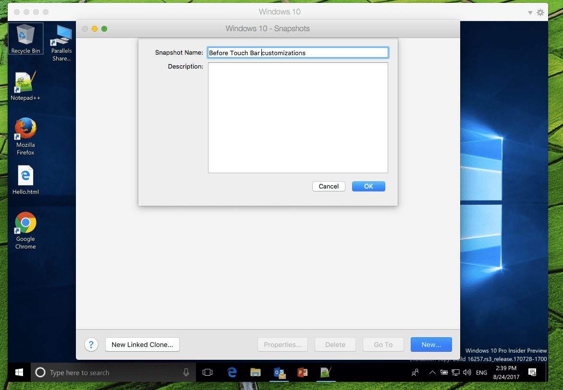Image resolution: width=563 pixels, height=390 pixels.
Task: Expand the Parallels title bar dropdown triangle
Action: pos(530,12)
